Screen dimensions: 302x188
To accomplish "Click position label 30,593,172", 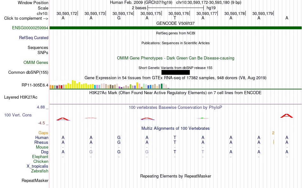I will point(67,13).
